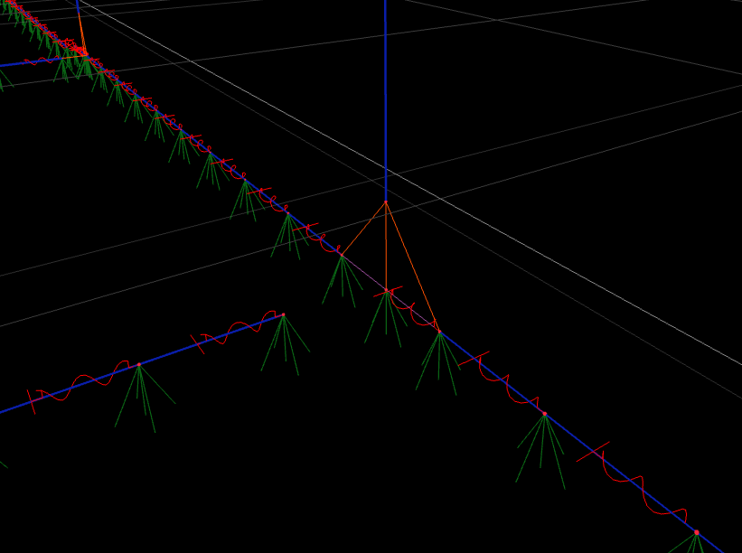Select the middle node on the lower-left blue line
Viewport: 742px width, 553px height.
tap(138, 364)
